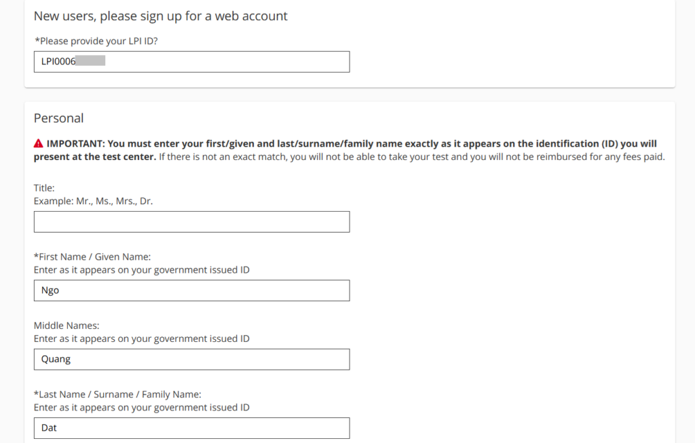Viewport: 695px width, 443px height.
Task: Click the 'New users, please sign up' heading
Action: [x=161, y=16]
